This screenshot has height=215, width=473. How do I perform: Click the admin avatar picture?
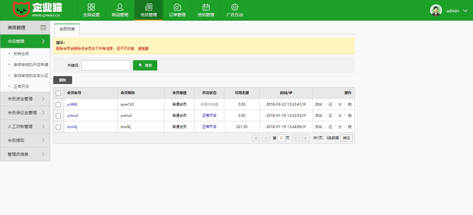[x=436, y=11]
